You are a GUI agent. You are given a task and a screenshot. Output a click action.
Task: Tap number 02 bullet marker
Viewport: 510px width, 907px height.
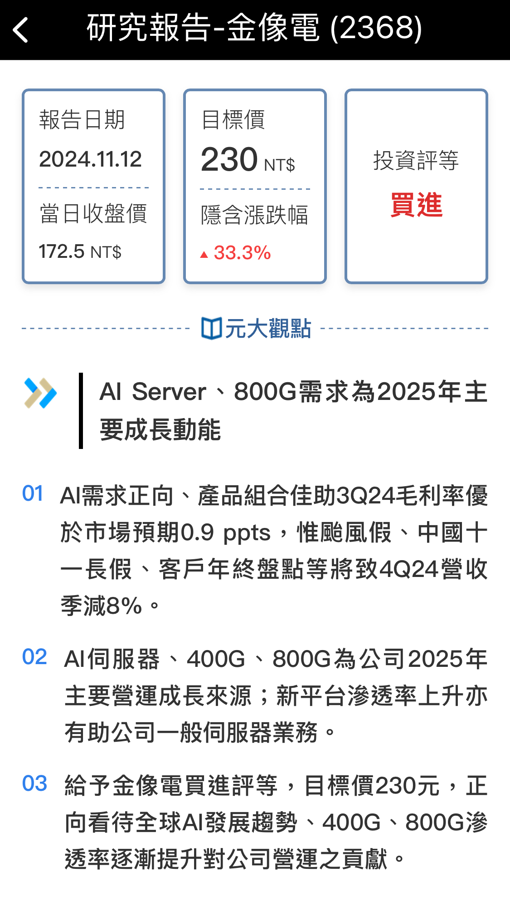[34, 657]
